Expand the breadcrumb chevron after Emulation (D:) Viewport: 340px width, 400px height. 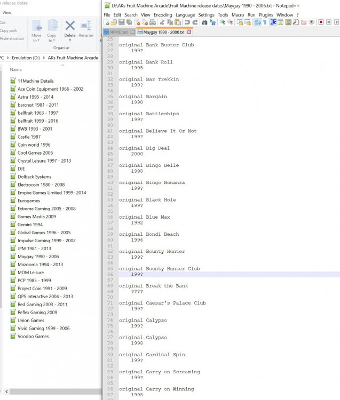(44, 58)
